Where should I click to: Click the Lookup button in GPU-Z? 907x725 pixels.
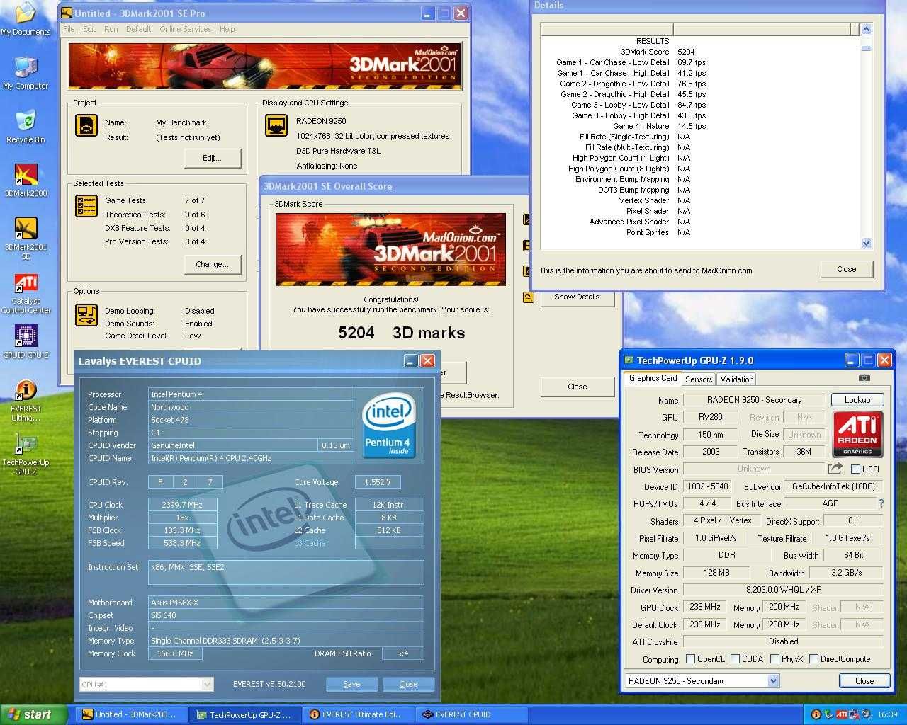pyautogui.click(x=857, y=400)
